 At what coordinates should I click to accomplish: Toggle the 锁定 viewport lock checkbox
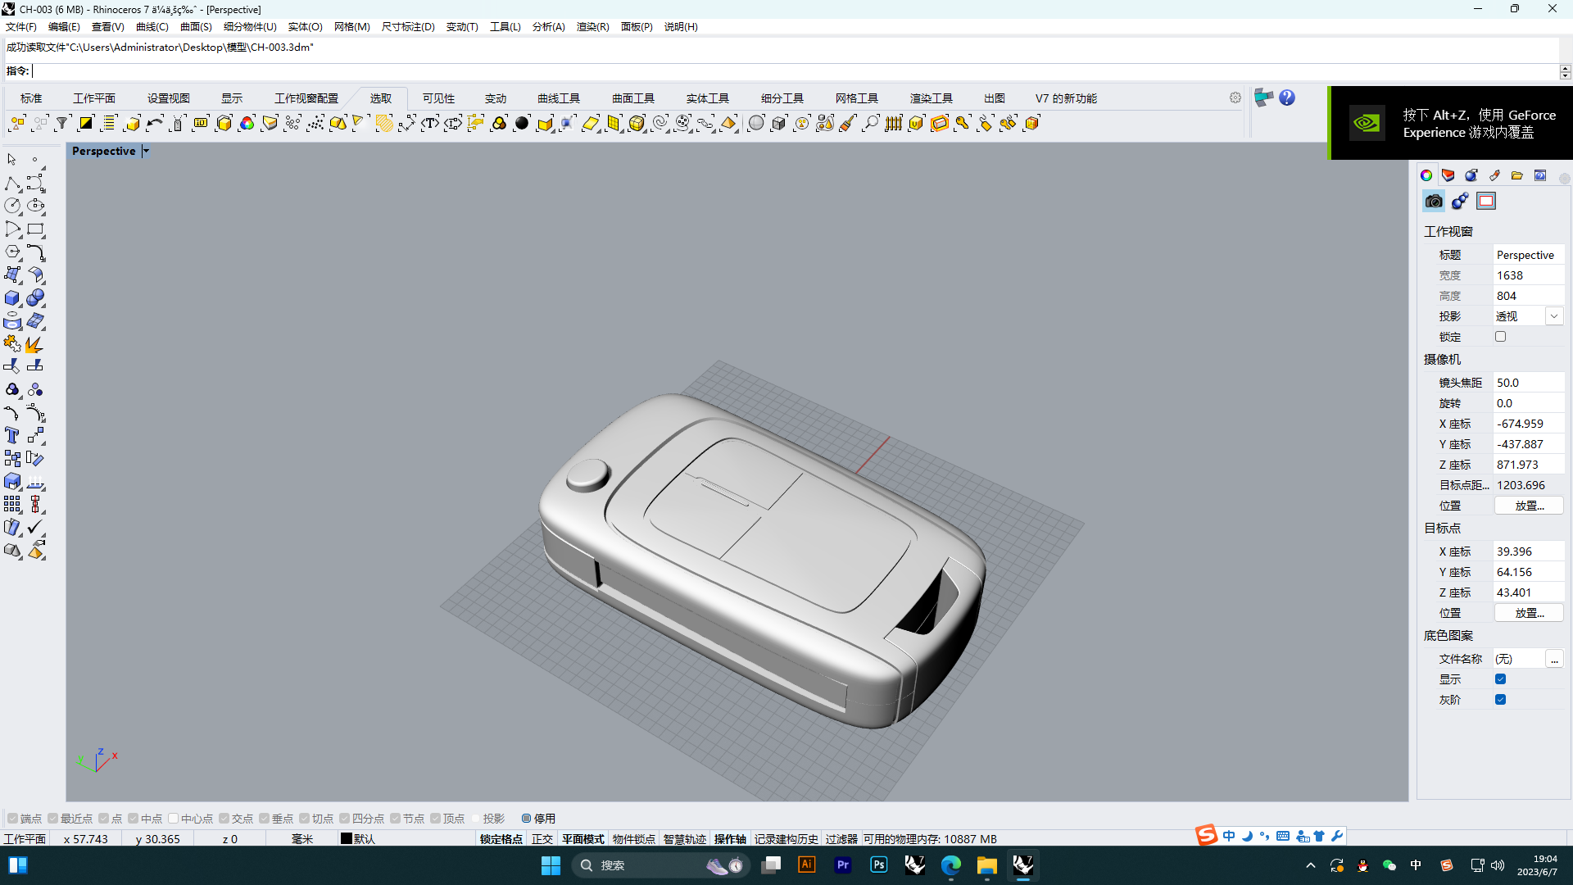pyautogui.click(x=1500, y=337)
